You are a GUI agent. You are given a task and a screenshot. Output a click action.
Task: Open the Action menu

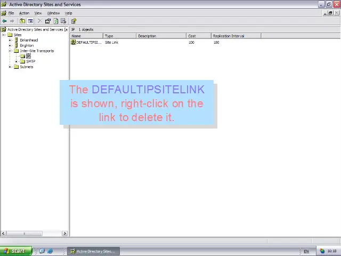24,13
